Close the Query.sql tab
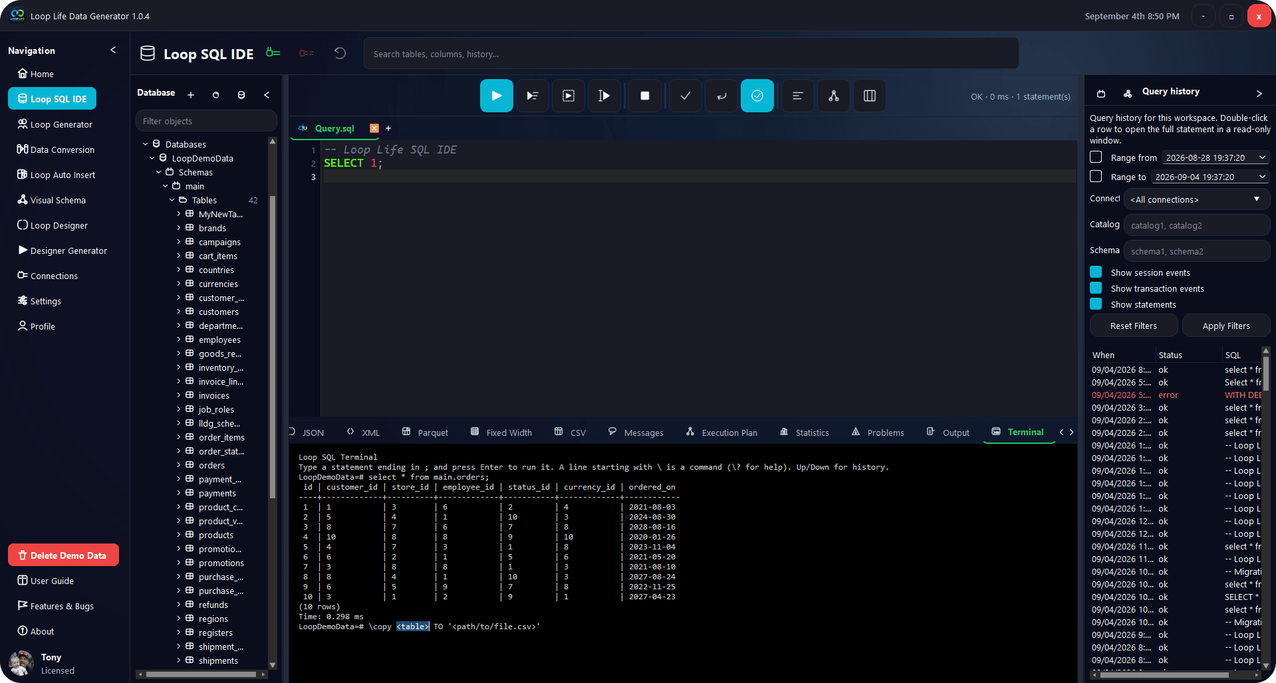 374,128
